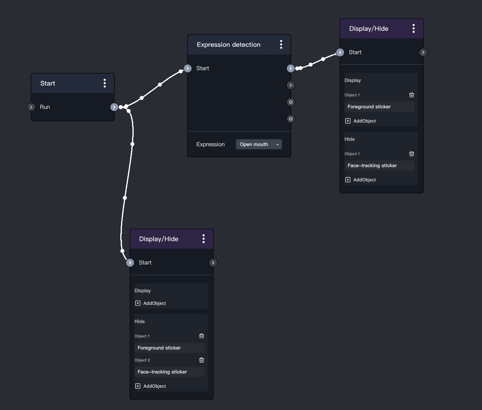Open the Expression dropdown showing Open mouth
Image resolution: width=482 pixels, height=410 pixels.
259,144
